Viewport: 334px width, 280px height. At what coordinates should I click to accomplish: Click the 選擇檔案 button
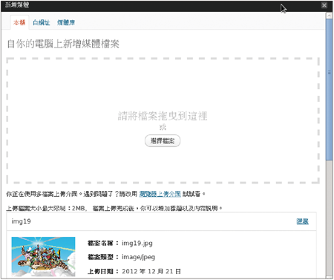163,141
